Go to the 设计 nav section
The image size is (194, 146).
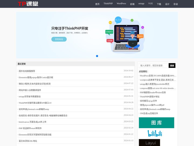tap(167, 4)
